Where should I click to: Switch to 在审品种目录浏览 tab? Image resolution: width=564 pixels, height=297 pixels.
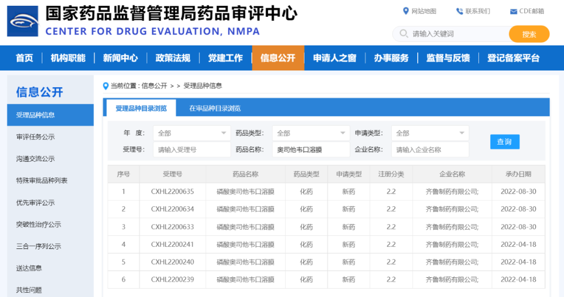tap(215, 108)
